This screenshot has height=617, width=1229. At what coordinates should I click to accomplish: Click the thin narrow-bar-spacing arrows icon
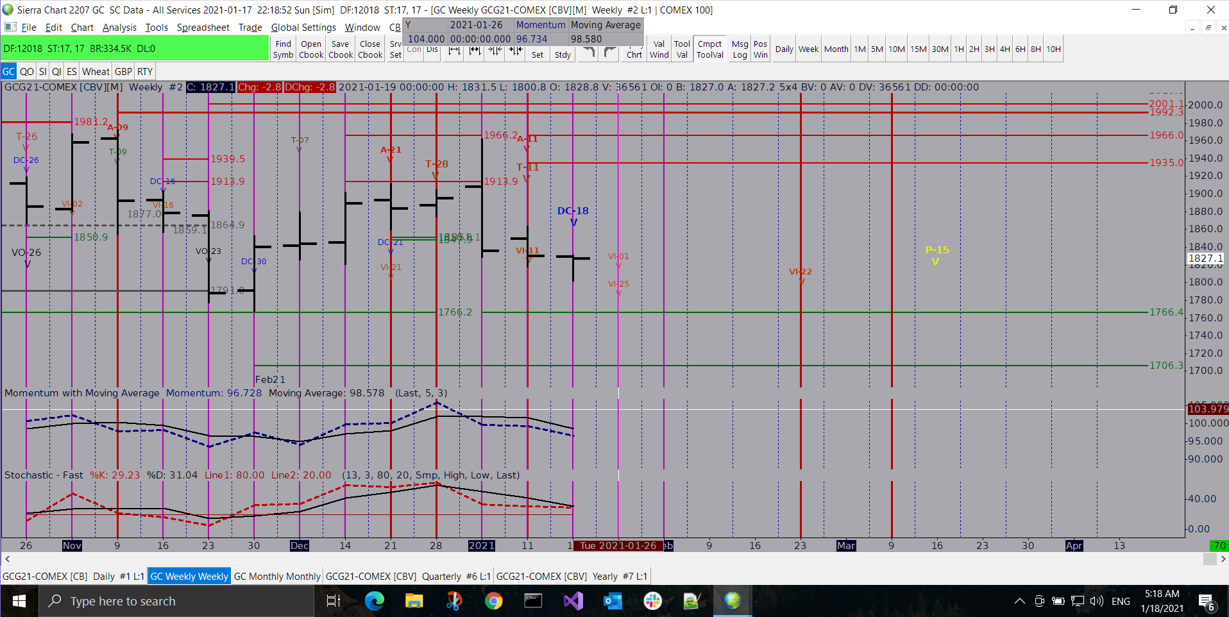[x=495, y=51]
